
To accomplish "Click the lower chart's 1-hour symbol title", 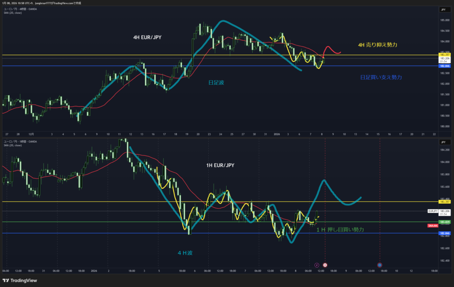I will 20,141.
